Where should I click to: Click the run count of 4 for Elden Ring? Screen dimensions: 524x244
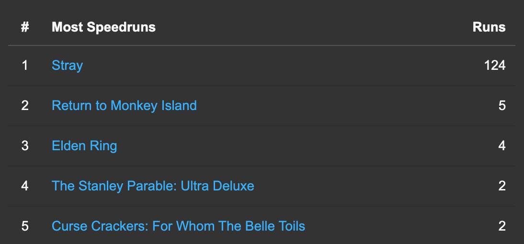point(501,145)
